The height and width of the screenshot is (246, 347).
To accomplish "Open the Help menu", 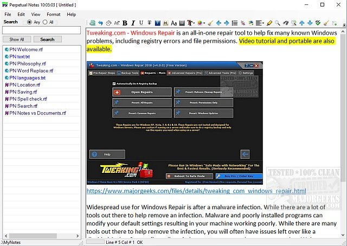I will click(71, 15).
